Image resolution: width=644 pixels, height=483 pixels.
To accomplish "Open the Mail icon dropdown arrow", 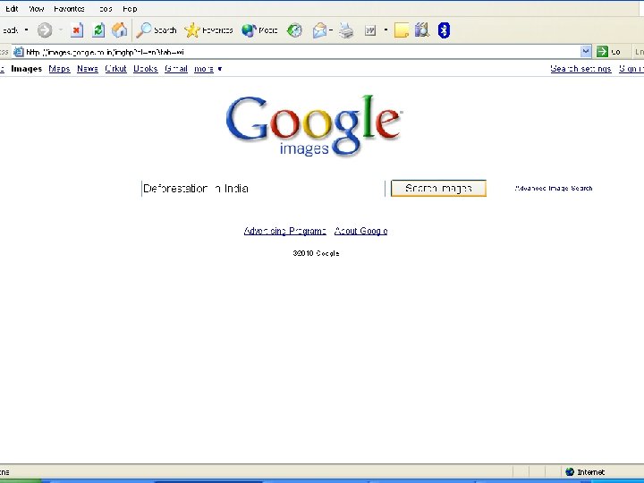I will [331, 30].
